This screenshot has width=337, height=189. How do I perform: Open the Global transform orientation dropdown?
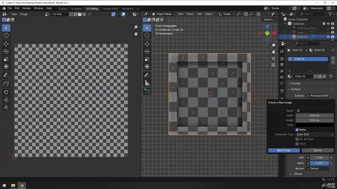coord(226,14)
